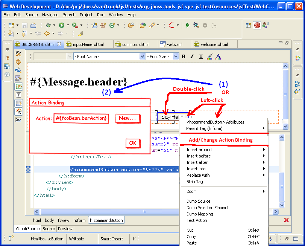This screenshot has width=305, height=246.
Task: Click the yellow highlighter marker icon
Action: (80, 34)
